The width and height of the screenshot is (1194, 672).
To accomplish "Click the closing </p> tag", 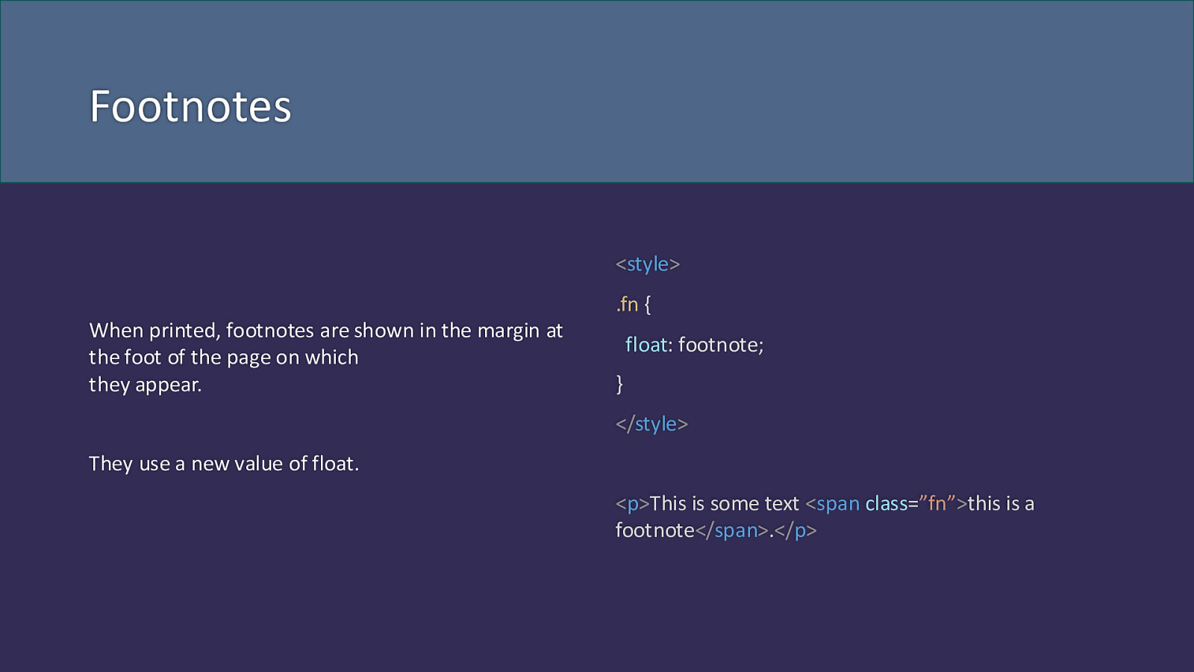I will 796,531.
